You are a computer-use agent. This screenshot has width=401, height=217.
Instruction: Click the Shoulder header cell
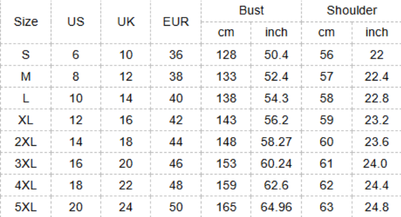point(351,10)
